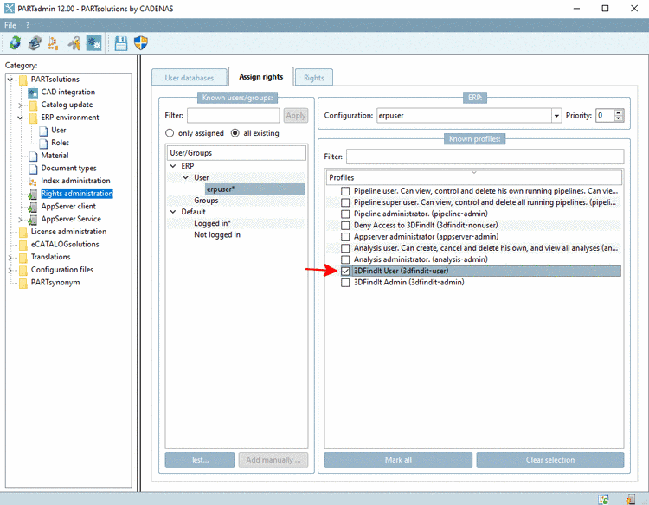Check the Analysis administrator checkbox
This screenshot has height=505, width=649.
click(345, 259)
